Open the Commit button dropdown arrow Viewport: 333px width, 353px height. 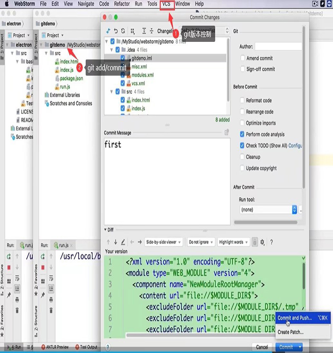(x=300, y=347)
